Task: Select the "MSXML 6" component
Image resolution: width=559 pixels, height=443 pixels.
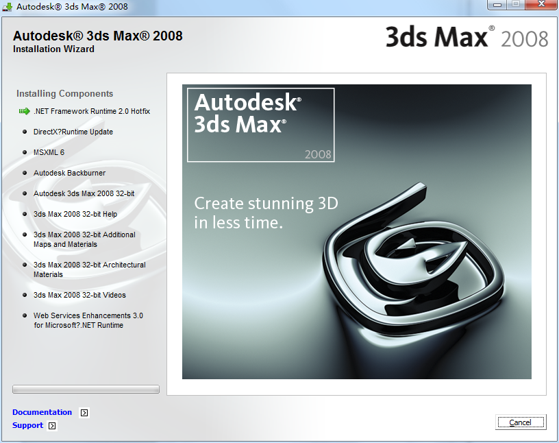Action: pyautogui.click(x=49, y=152)
